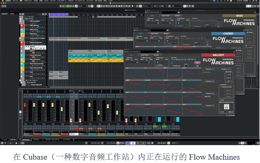Select the Zoom magnifier tool
This screenshot has height=163, width=260.
(117, 6)
